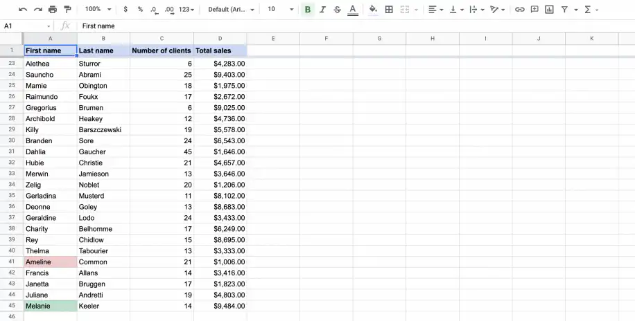Select the cell $1,006.00
Image resolution: width=635 pixels, height=321 pixels.
point(220,262)
